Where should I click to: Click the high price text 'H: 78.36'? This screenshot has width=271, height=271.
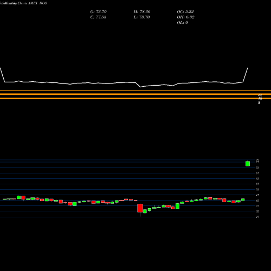tap(142, 12)
